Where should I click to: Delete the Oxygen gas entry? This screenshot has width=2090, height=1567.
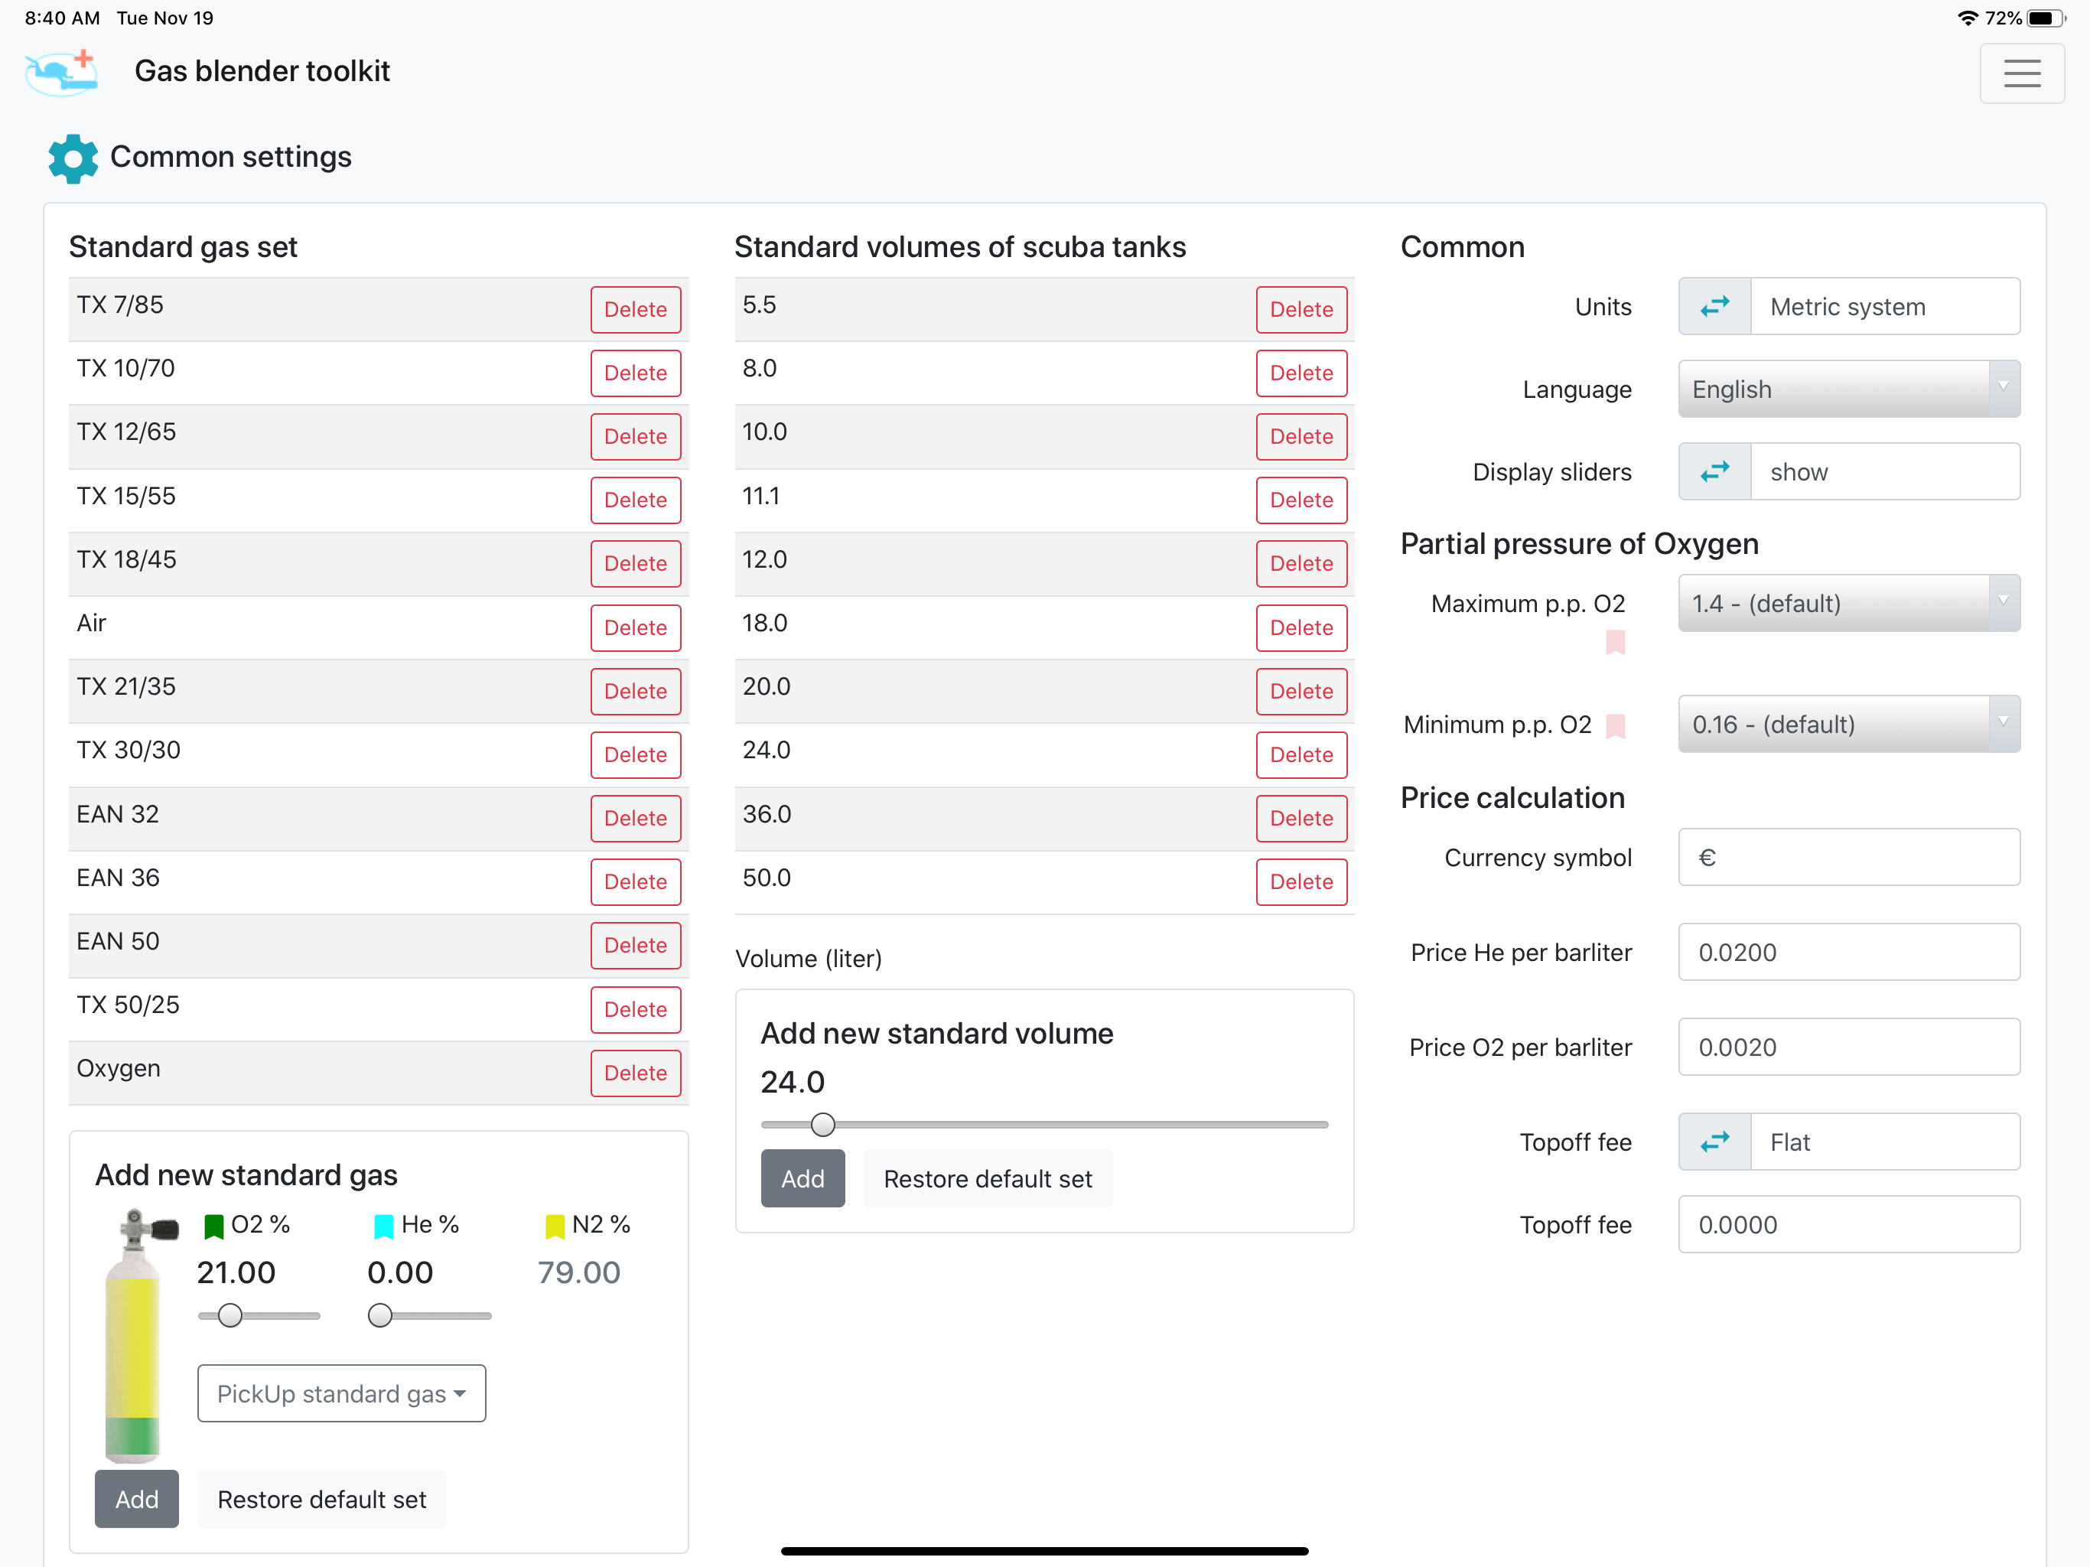635,1073
